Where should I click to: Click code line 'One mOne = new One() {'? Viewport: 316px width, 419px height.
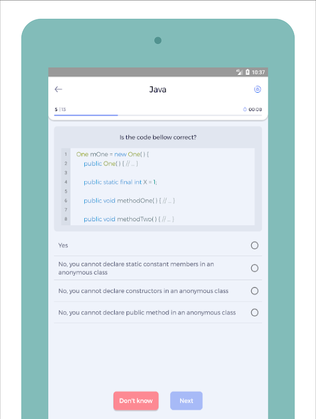pyautogui.click(x=112, y=154)
